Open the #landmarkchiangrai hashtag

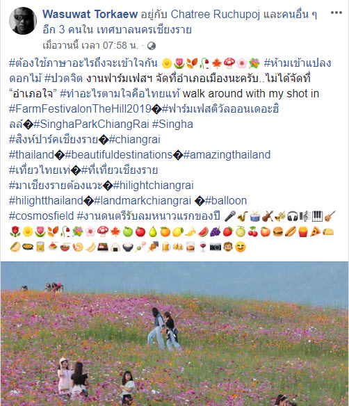143,201
